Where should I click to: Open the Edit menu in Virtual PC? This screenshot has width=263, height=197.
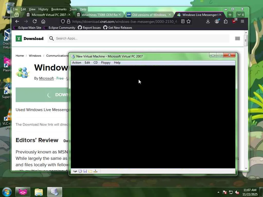point(87,63)
